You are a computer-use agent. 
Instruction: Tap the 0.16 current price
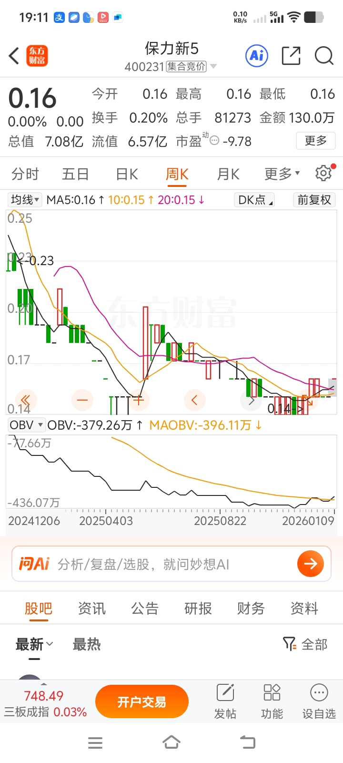(x=32, y=98)
